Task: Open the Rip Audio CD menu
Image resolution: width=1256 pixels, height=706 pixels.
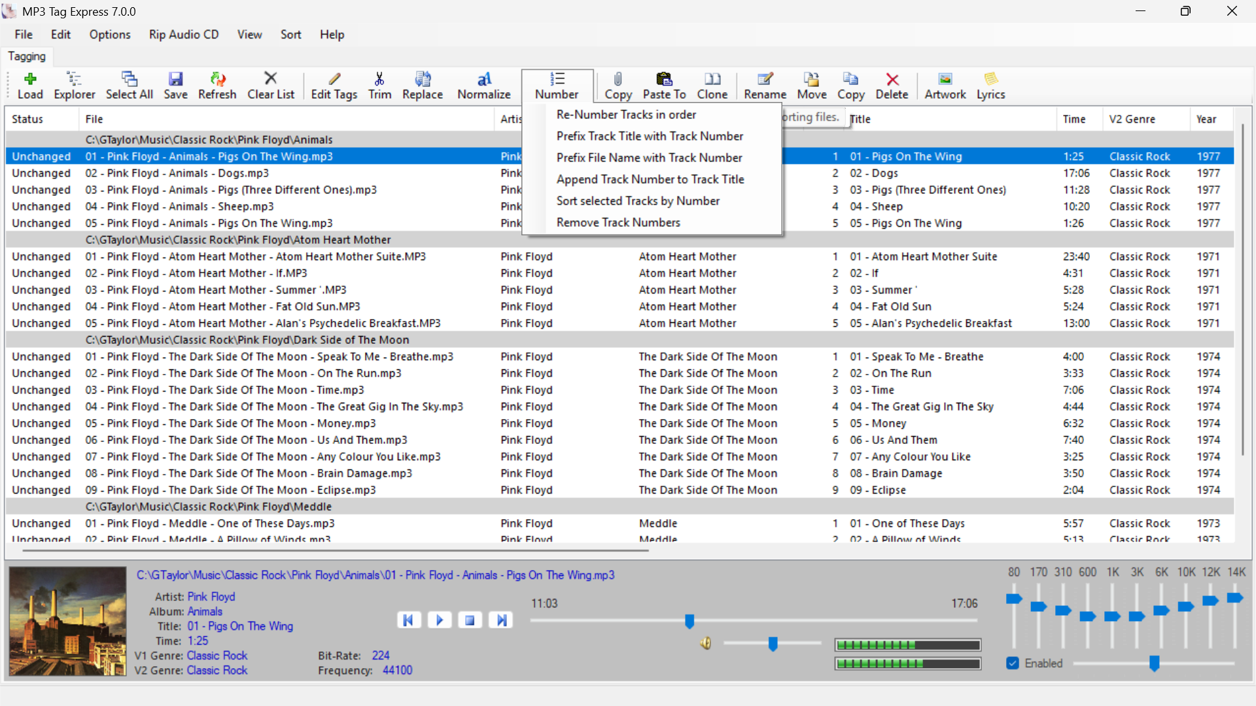Action: [x=184, y=35]
